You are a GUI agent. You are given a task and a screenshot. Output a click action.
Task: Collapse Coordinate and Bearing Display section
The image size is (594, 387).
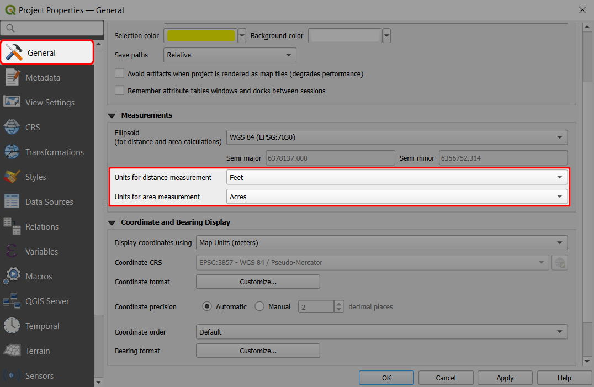tap(112, 222)
